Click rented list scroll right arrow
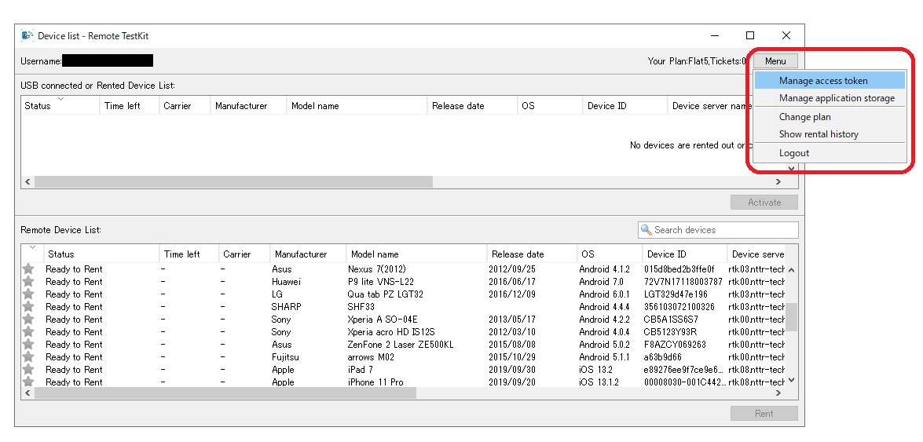 tap(778, 182)
